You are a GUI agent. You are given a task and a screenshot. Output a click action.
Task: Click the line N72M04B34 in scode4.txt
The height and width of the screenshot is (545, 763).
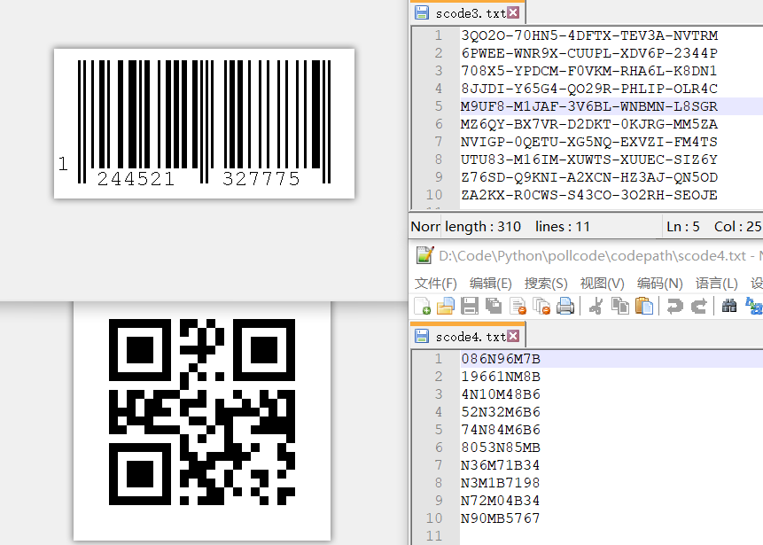click(x=501, y=501)
